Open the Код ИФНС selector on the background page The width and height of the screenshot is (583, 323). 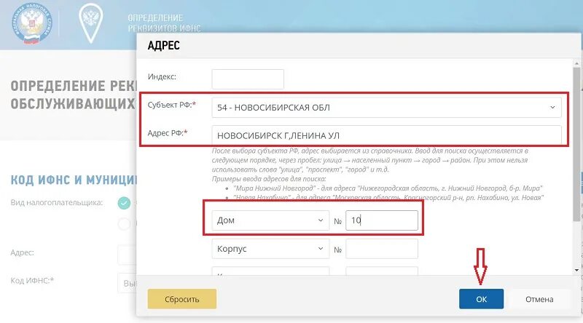127,283
